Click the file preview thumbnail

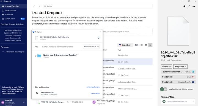click(x=178, y=31)
